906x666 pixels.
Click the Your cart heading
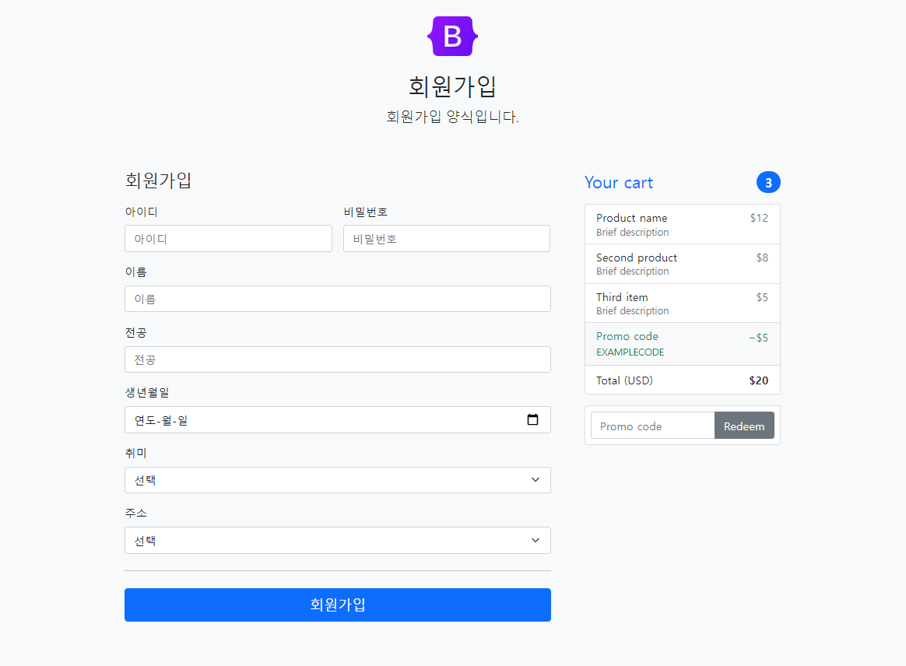(619, 182)
